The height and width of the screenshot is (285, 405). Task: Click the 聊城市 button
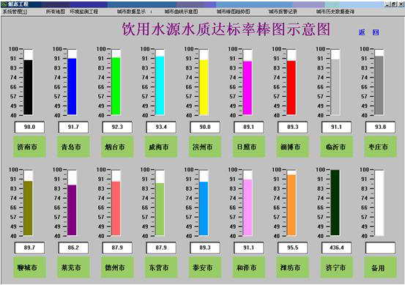(29, 267)
